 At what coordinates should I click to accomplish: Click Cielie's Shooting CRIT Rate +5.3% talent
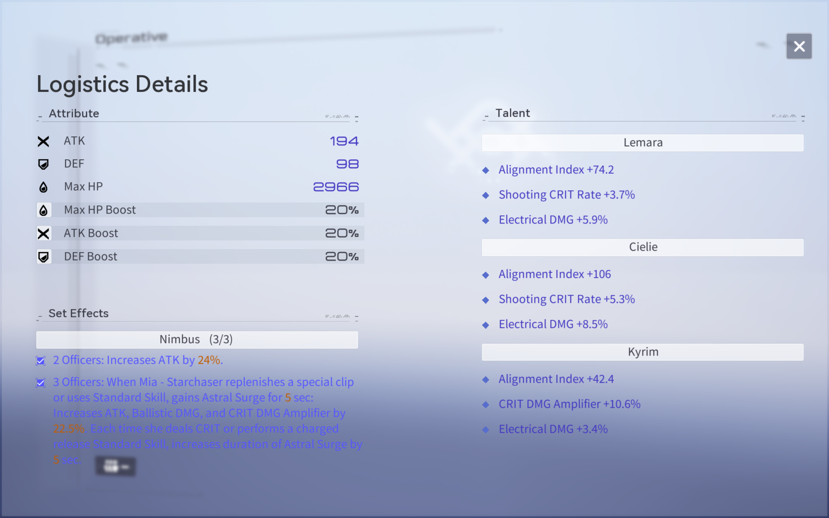566,299
